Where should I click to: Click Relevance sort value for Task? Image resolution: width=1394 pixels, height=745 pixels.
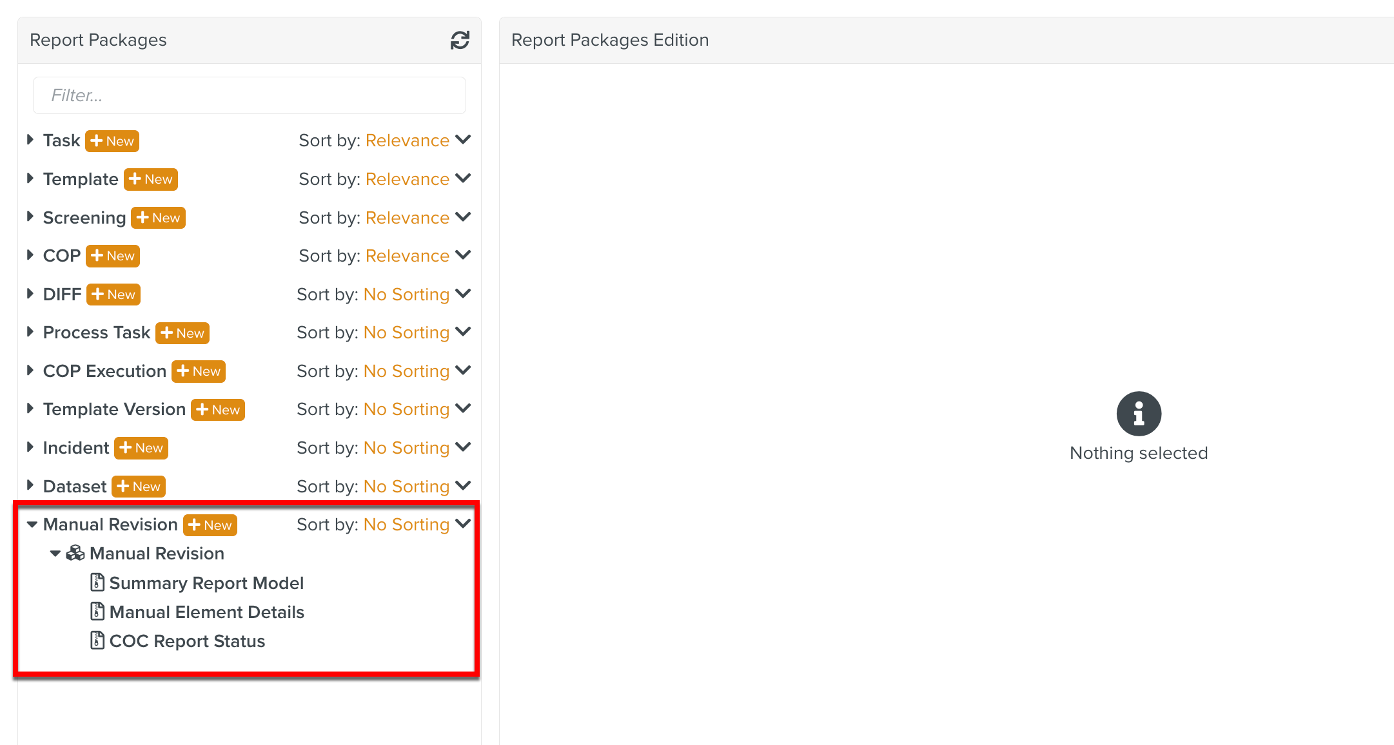click(x=407, y=140)
